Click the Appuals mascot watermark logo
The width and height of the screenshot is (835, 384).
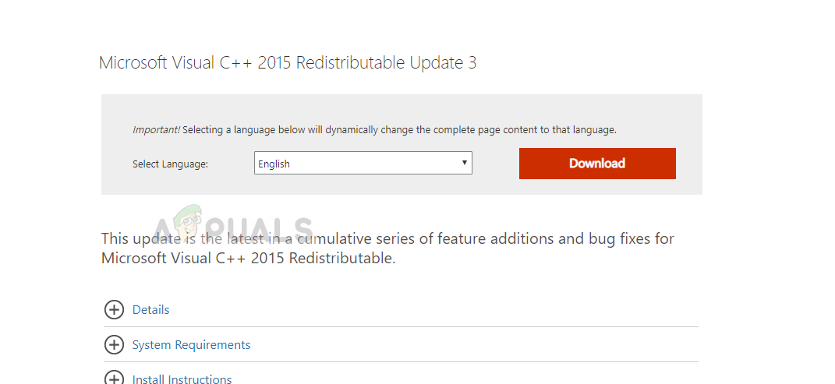pos(189,227)
